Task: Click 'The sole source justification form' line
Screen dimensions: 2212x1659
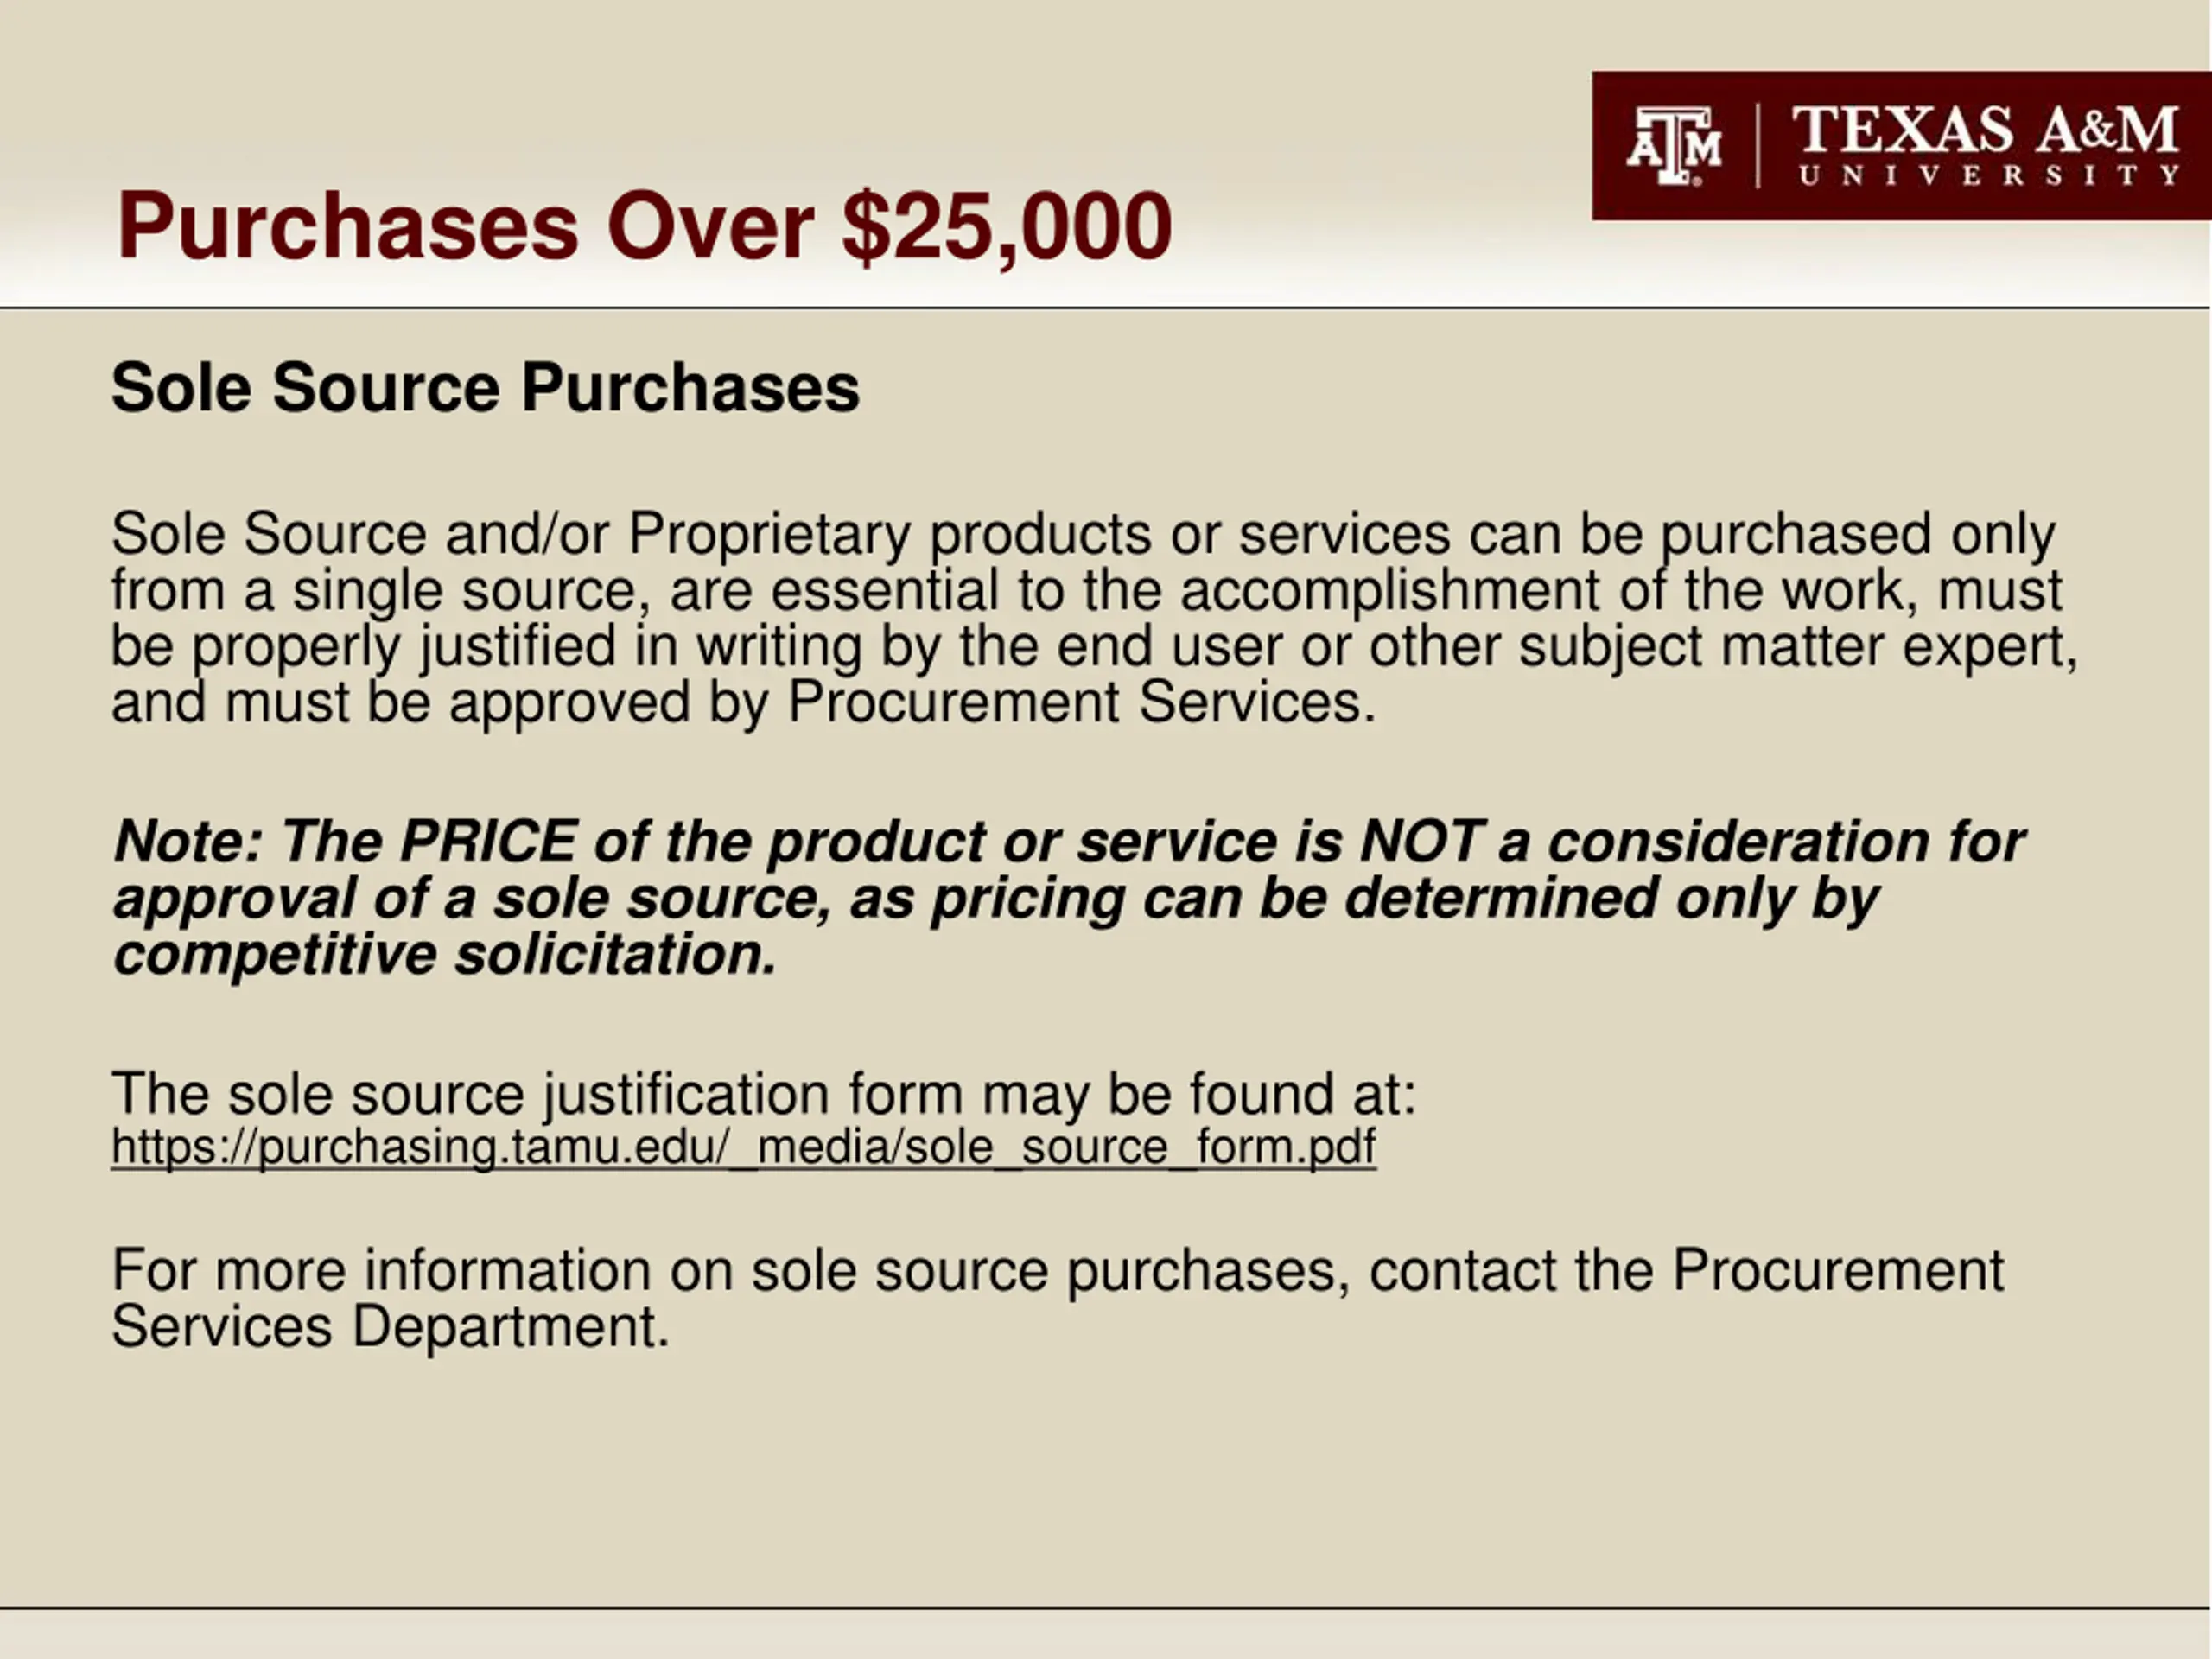Action: click(764, 1093)
